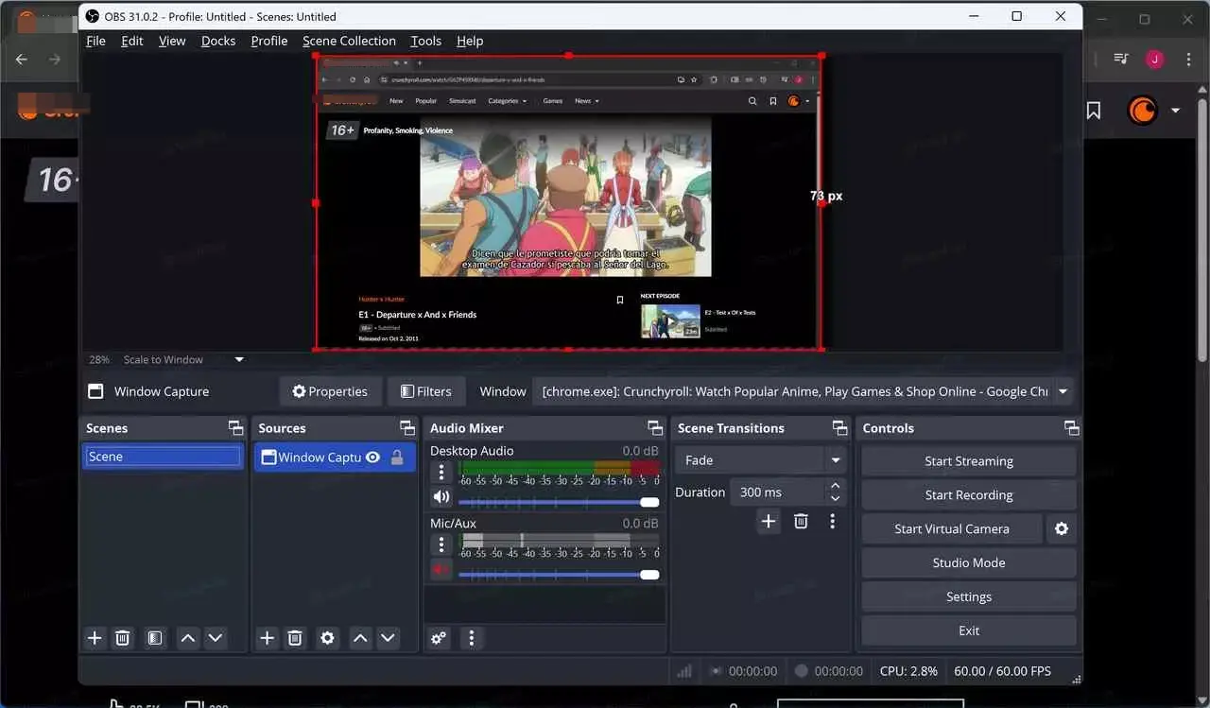1210x708 pixels.
Task: Remove the configurable transition
Action: [801, 521]
